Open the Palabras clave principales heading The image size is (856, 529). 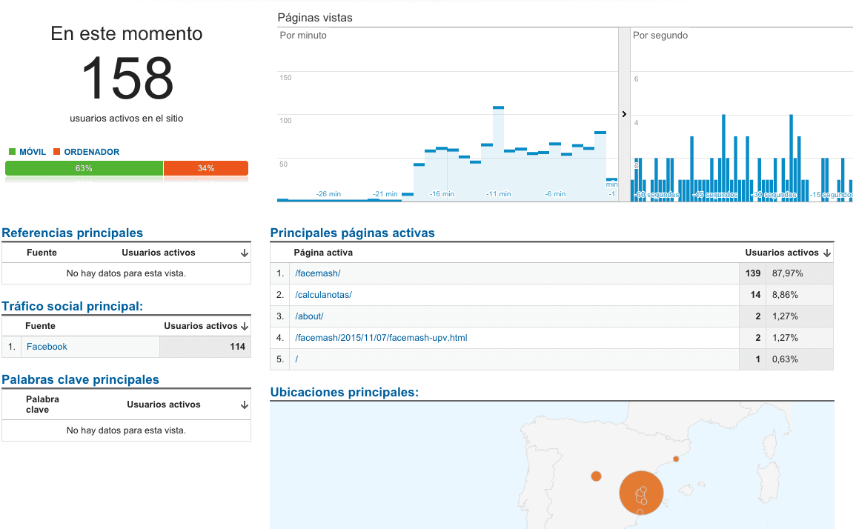[80, 380]
